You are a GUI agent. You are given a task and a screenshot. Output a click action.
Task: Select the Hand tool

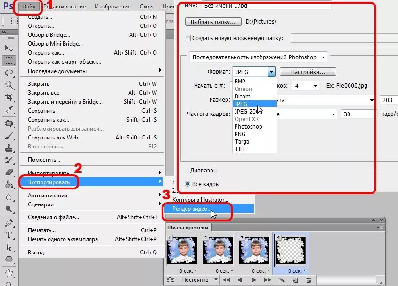tap(9, 273)
